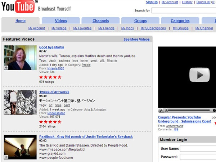Open Cingular Presents: YouTube Underground link
216x162 pixels.
click(184, 119)
